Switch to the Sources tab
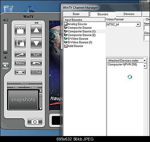Screen dimensions: 150x142 [103, 14]
